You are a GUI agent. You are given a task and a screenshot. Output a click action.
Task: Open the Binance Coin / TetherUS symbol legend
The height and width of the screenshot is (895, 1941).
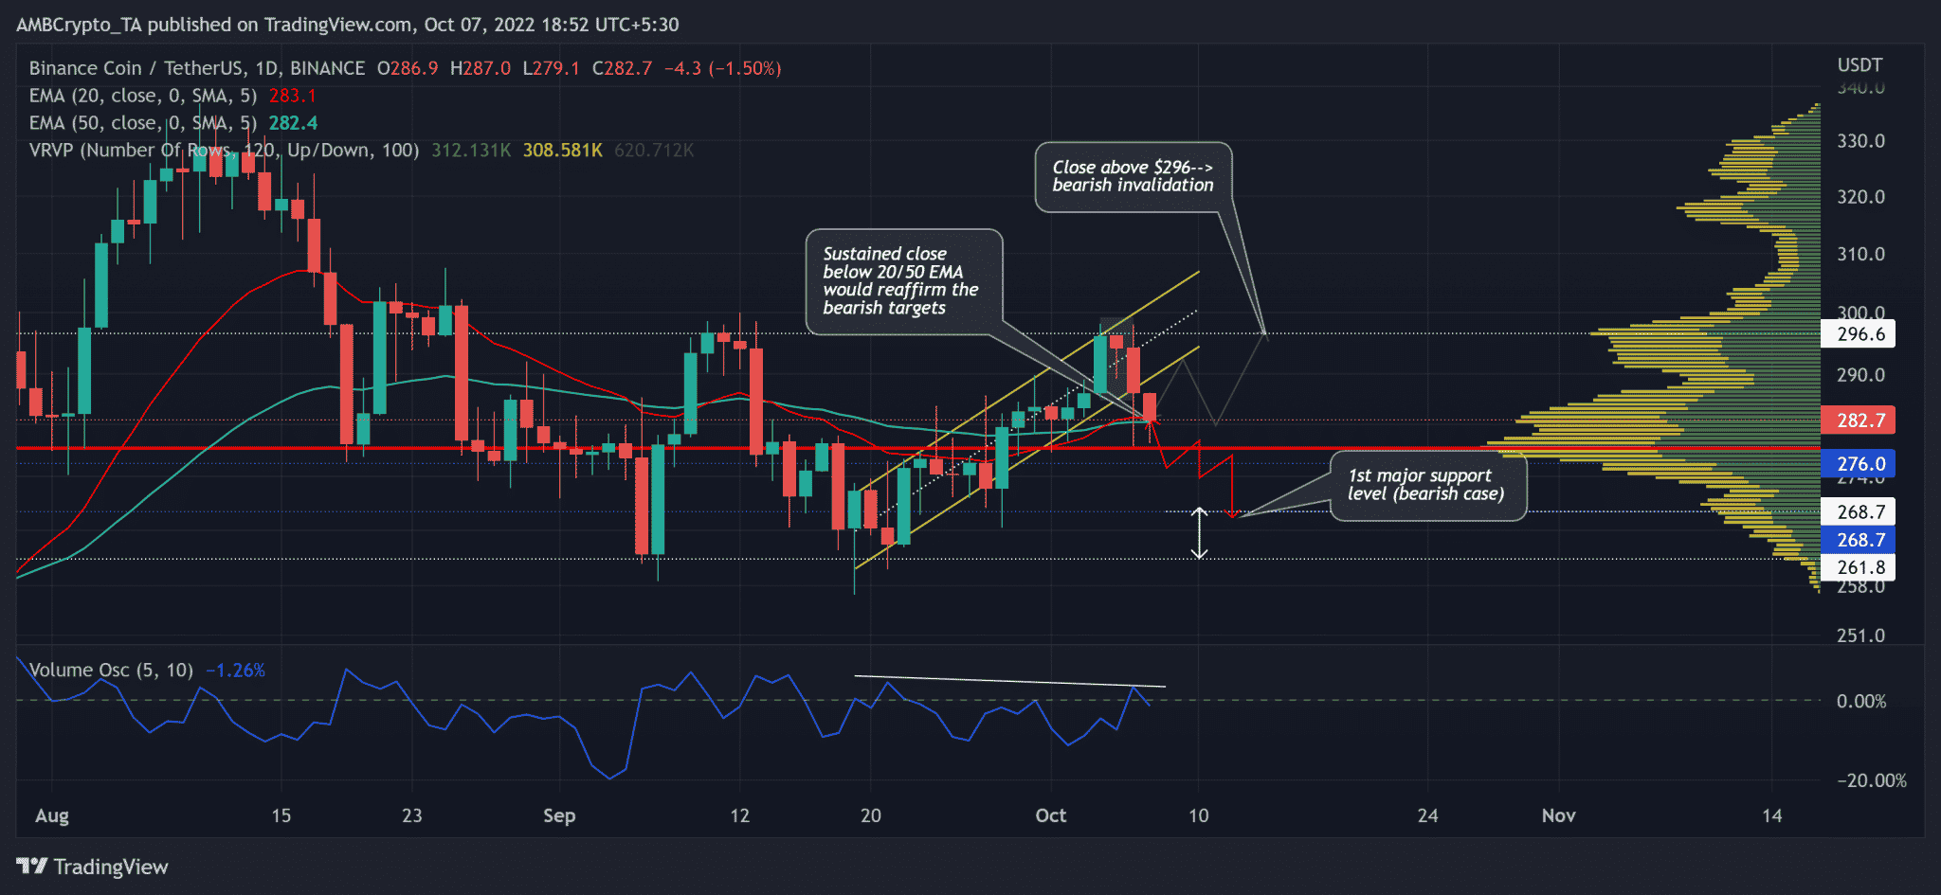196,68
